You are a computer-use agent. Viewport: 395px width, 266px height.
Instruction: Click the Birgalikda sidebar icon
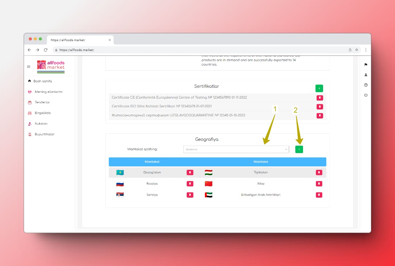click(x=30, y=113)
